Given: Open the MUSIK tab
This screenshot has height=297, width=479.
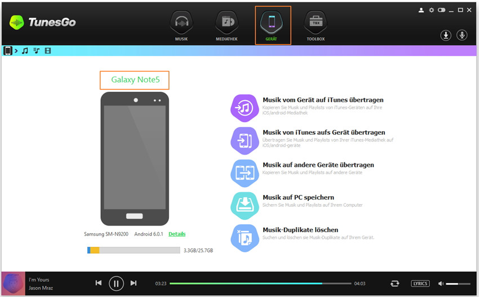Looking at the screenshot, I should click(181, 26).
